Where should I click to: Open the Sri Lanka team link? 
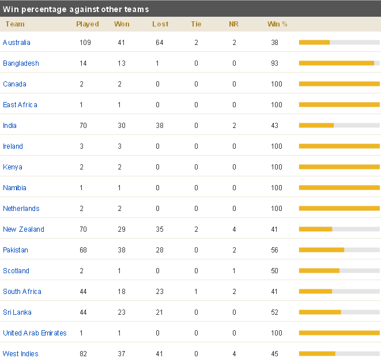tap(17, 312)
